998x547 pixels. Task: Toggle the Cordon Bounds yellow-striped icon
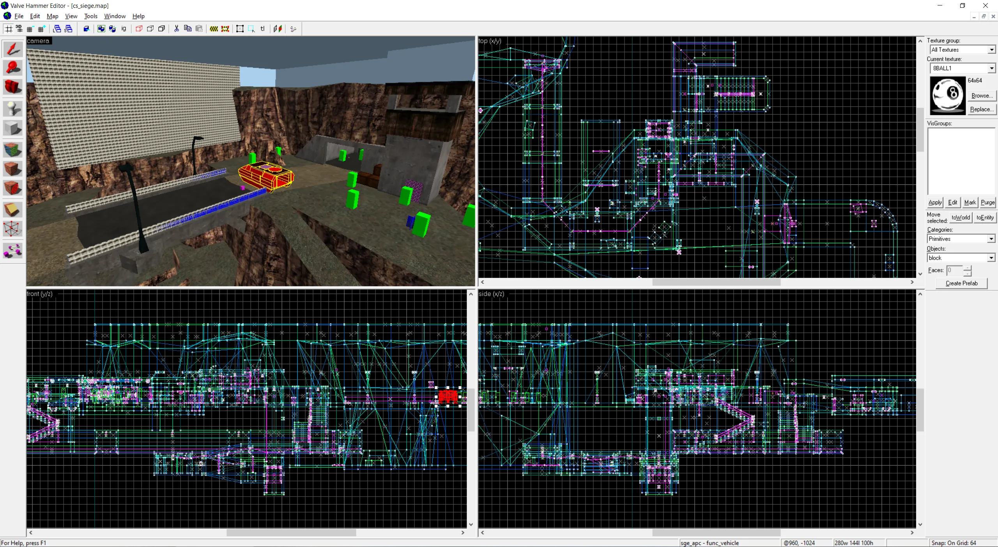click(214, 29)
